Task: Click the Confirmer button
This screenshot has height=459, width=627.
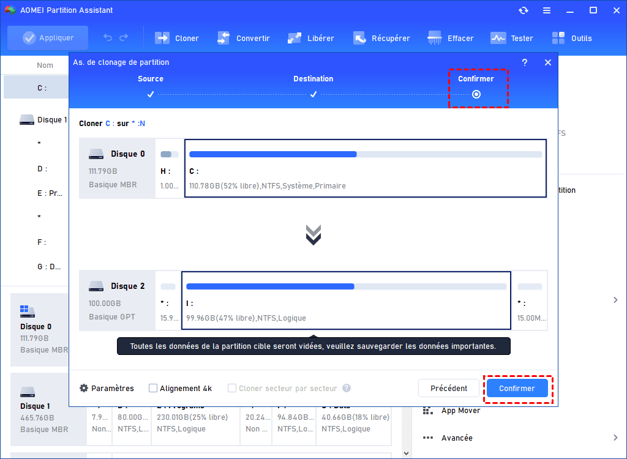Action: tap(517, 388)
